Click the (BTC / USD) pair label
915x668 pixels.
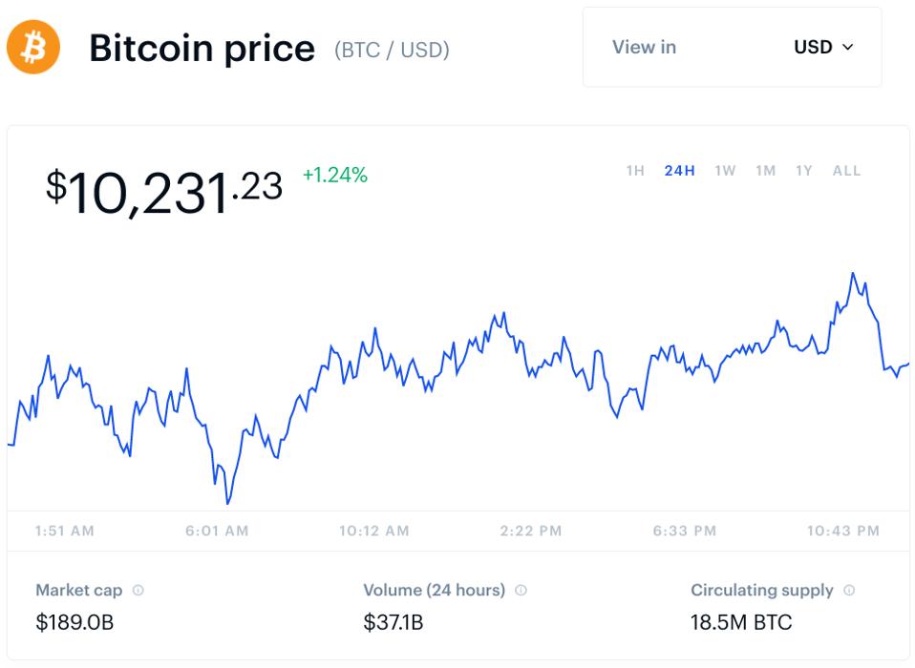point(392,50)
